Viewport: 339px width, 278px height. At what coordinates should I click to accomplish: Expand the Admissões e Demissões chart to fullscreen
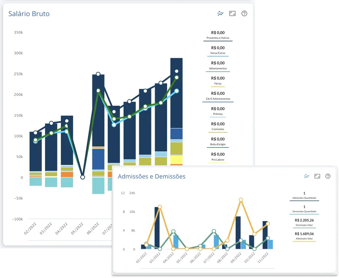pos(317,176)
